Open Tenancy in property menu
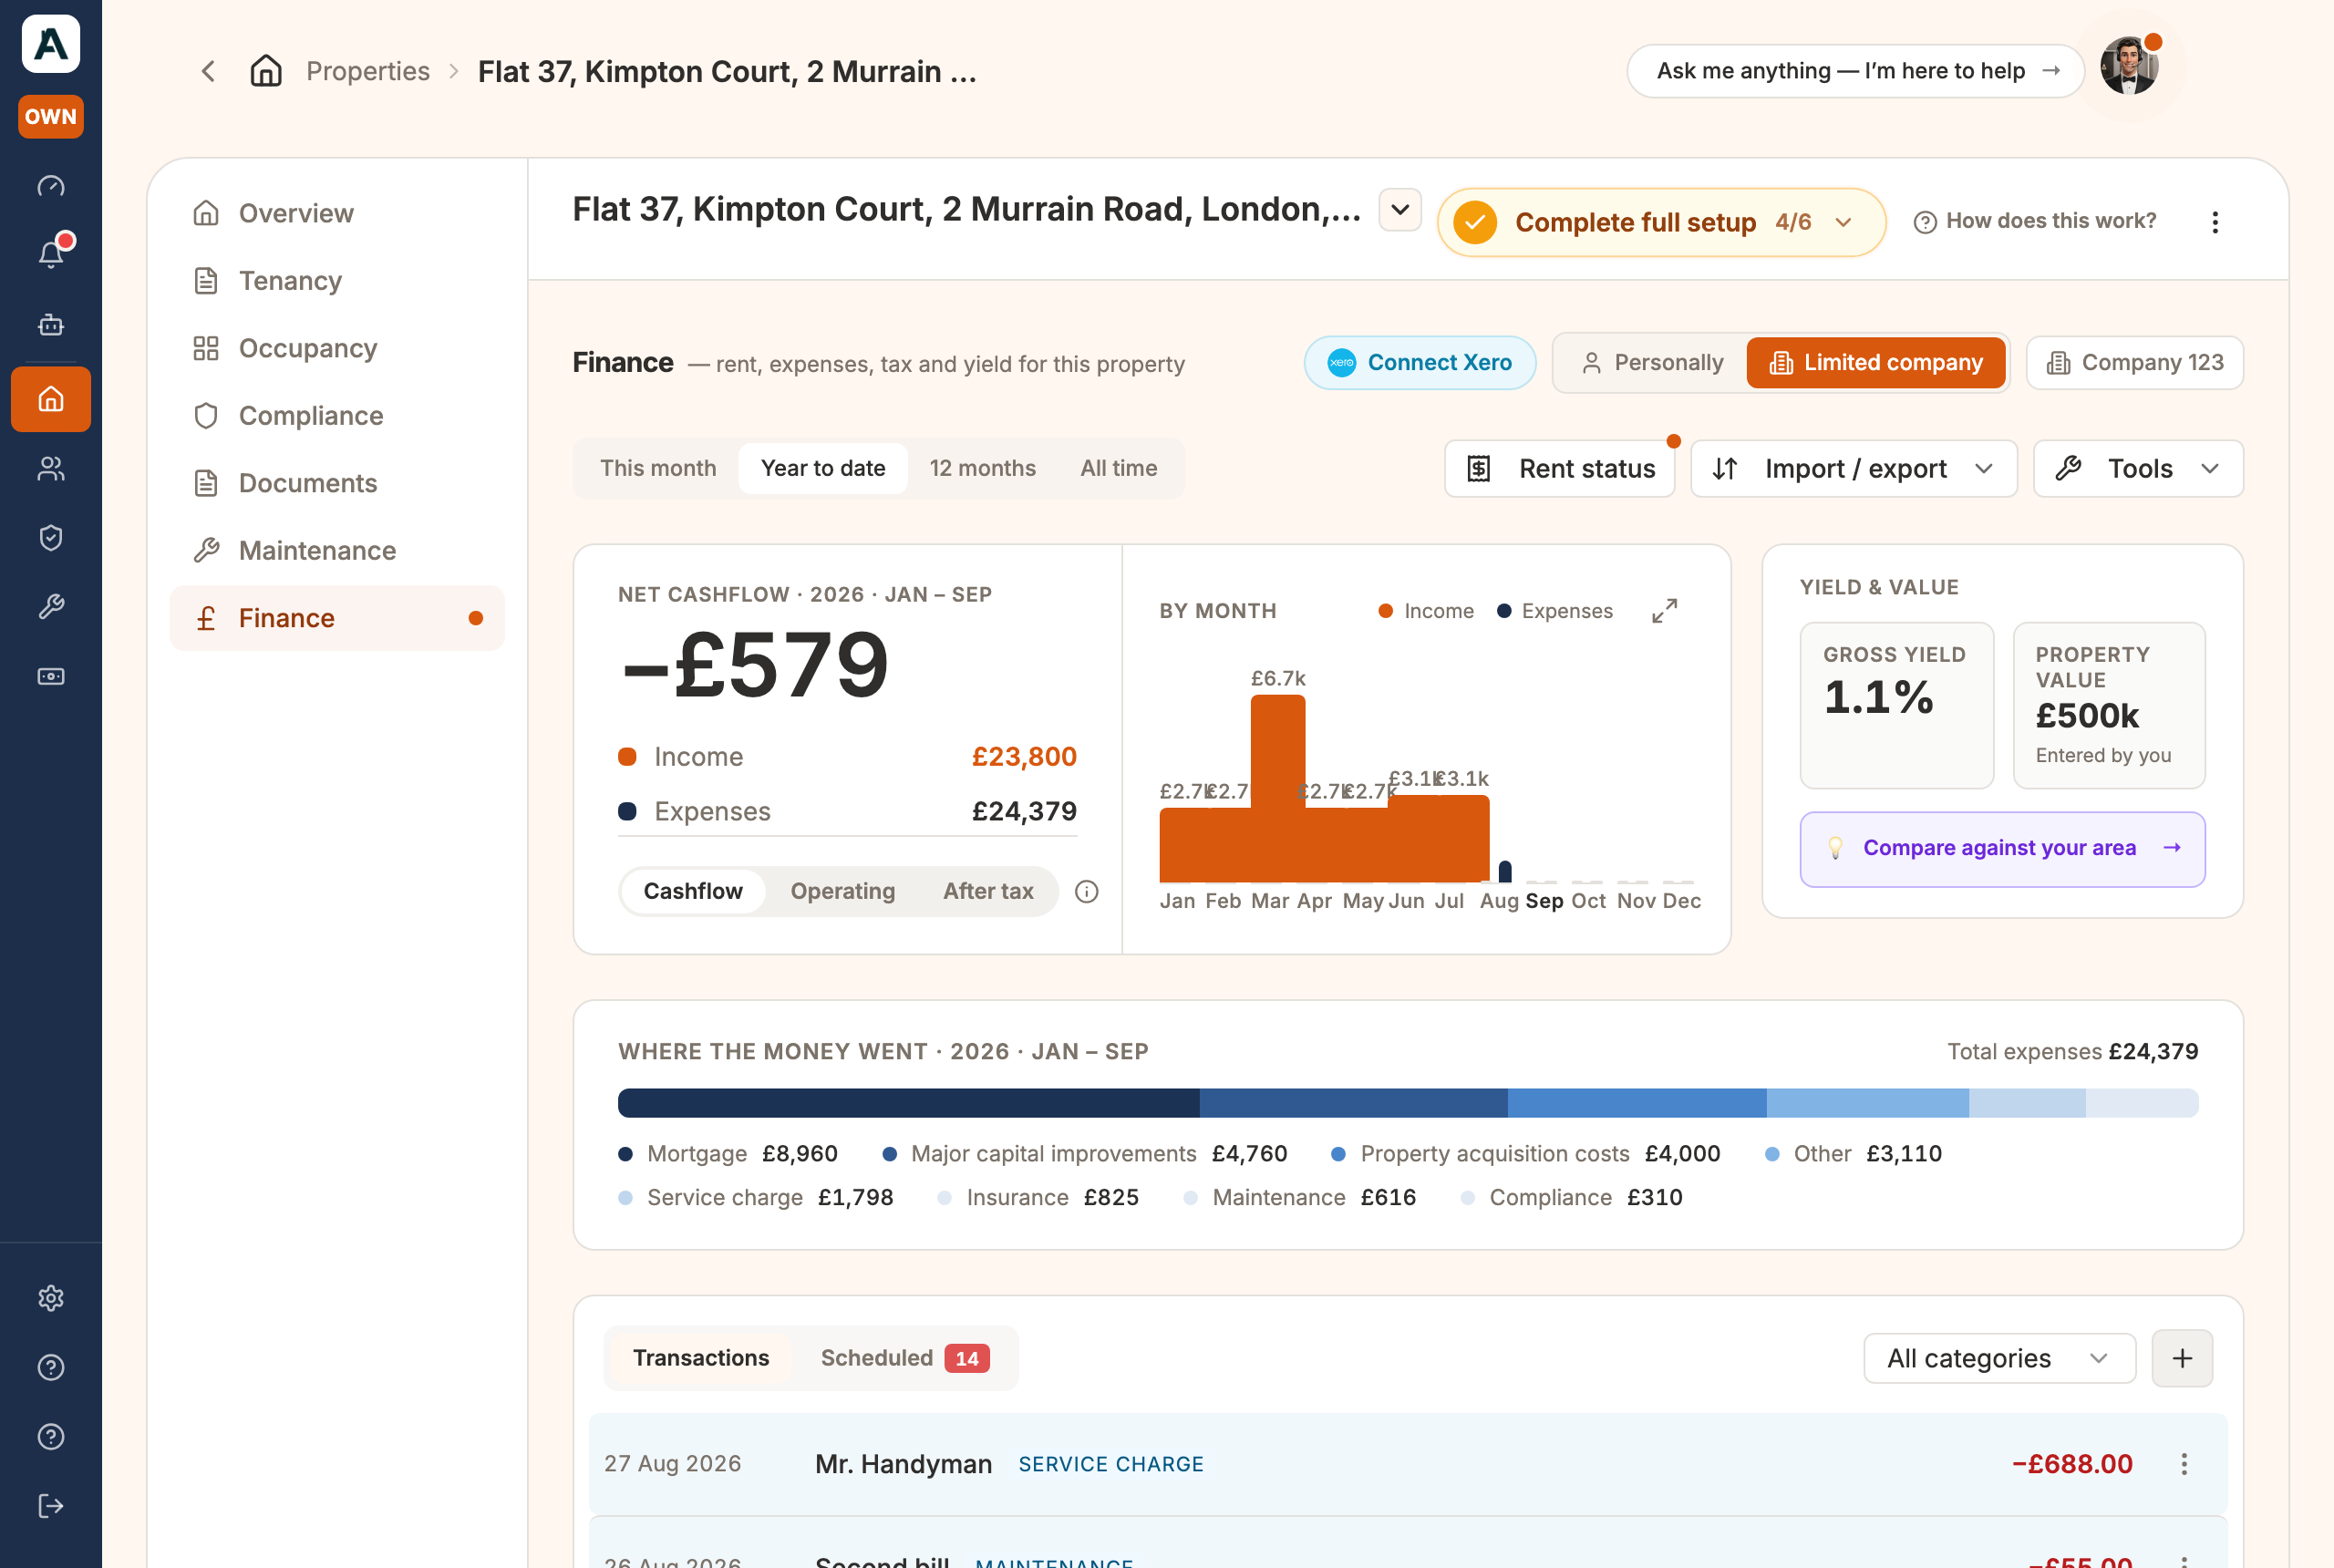Viewport: 2334px width, 1568px height. click(337, 281)
